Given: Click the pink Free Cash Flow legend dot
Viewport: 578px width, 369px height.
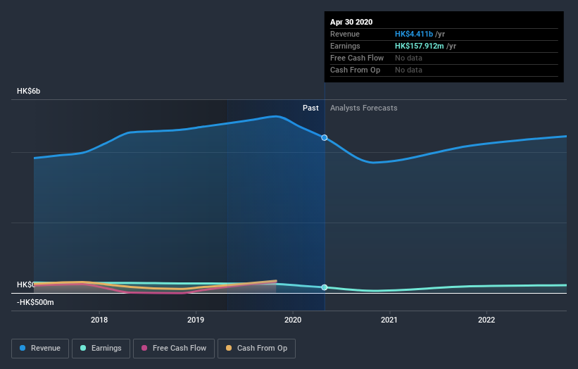Looking at the screenshot, I should pyautogui.click(x=144, y=348).
